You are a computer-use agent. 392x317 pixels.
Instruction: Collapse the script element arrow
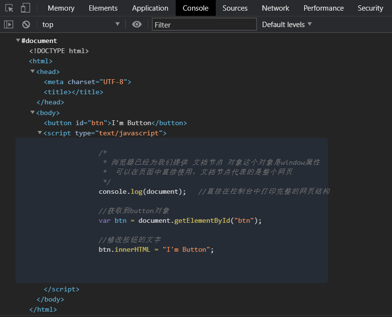pos(40,132)
